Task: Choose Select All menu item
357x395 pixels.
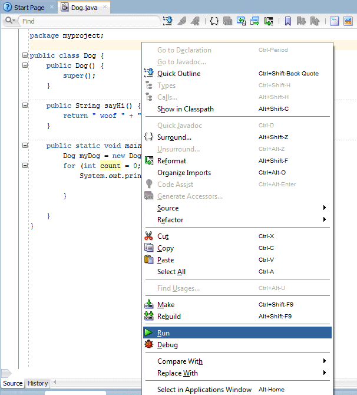Action: tap(237, 272)
